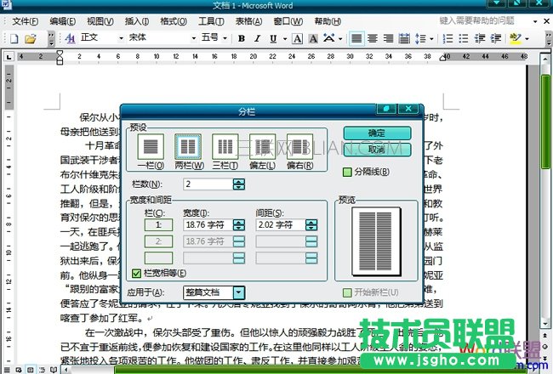The width and height of the screenshot is (553, 374).
Task: Open the 编辑(E) menu
Action: click(x=63, y=21)
